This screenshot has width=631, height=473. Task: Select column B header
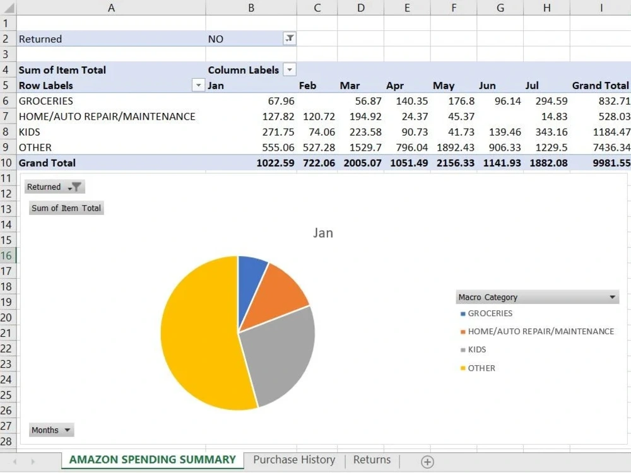click(251, 8)
